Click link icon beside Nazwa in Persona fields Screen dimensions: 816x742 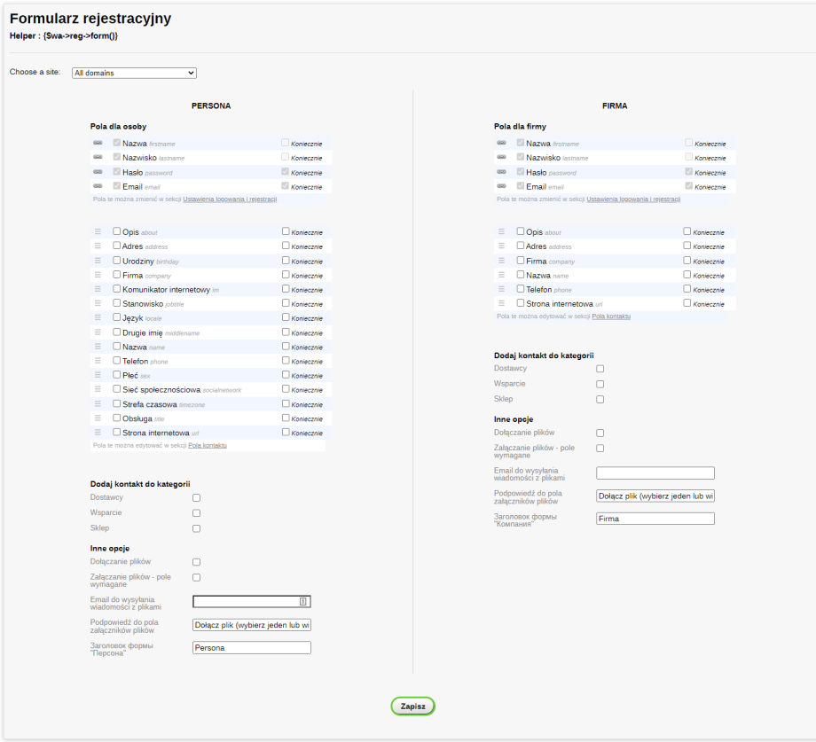tap(98, 143)
